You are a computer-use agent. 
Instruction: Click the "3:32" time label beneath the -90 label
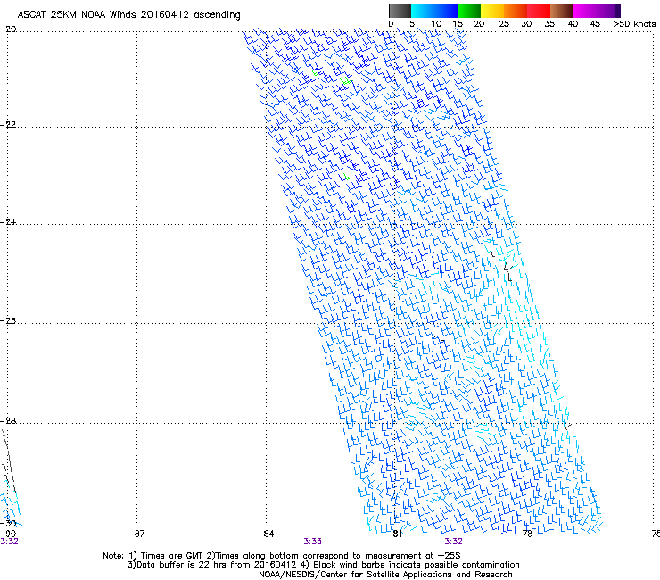pyautogui.click(x=9, y=542)
